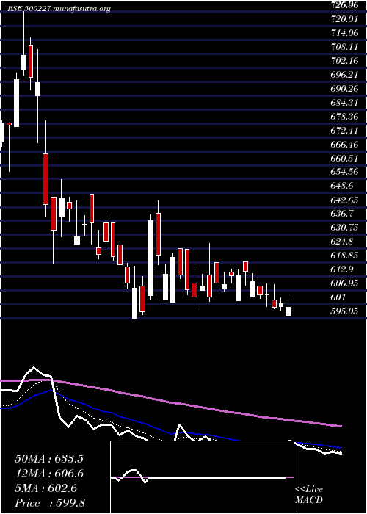Select the 624.8 price axis label
The height and width of the screenshot is (514, 367).
(342, 242)
